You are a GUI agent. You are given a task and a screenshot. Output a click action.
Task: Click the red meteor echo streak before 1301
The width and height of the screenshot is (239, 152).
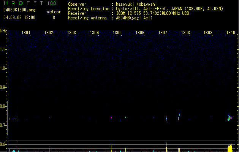[x=18, y=118]
